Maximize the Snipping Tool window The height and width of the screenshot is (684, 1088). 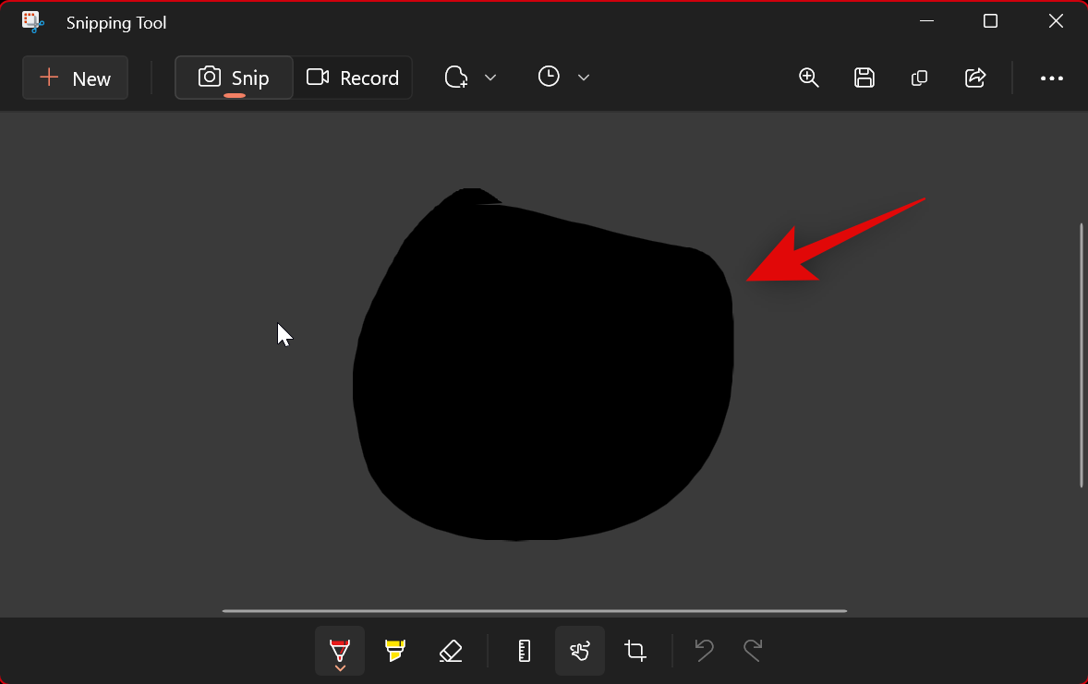pos(990,21)
